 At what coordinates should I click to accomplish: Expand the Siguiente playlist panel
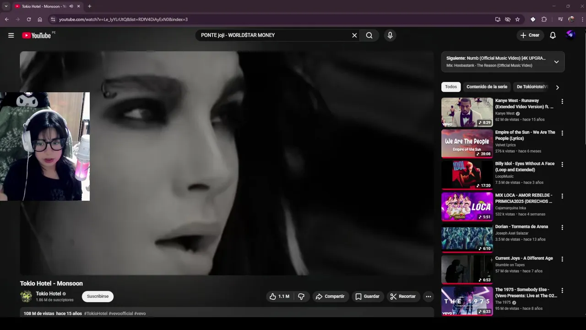(x=556, y=62)
